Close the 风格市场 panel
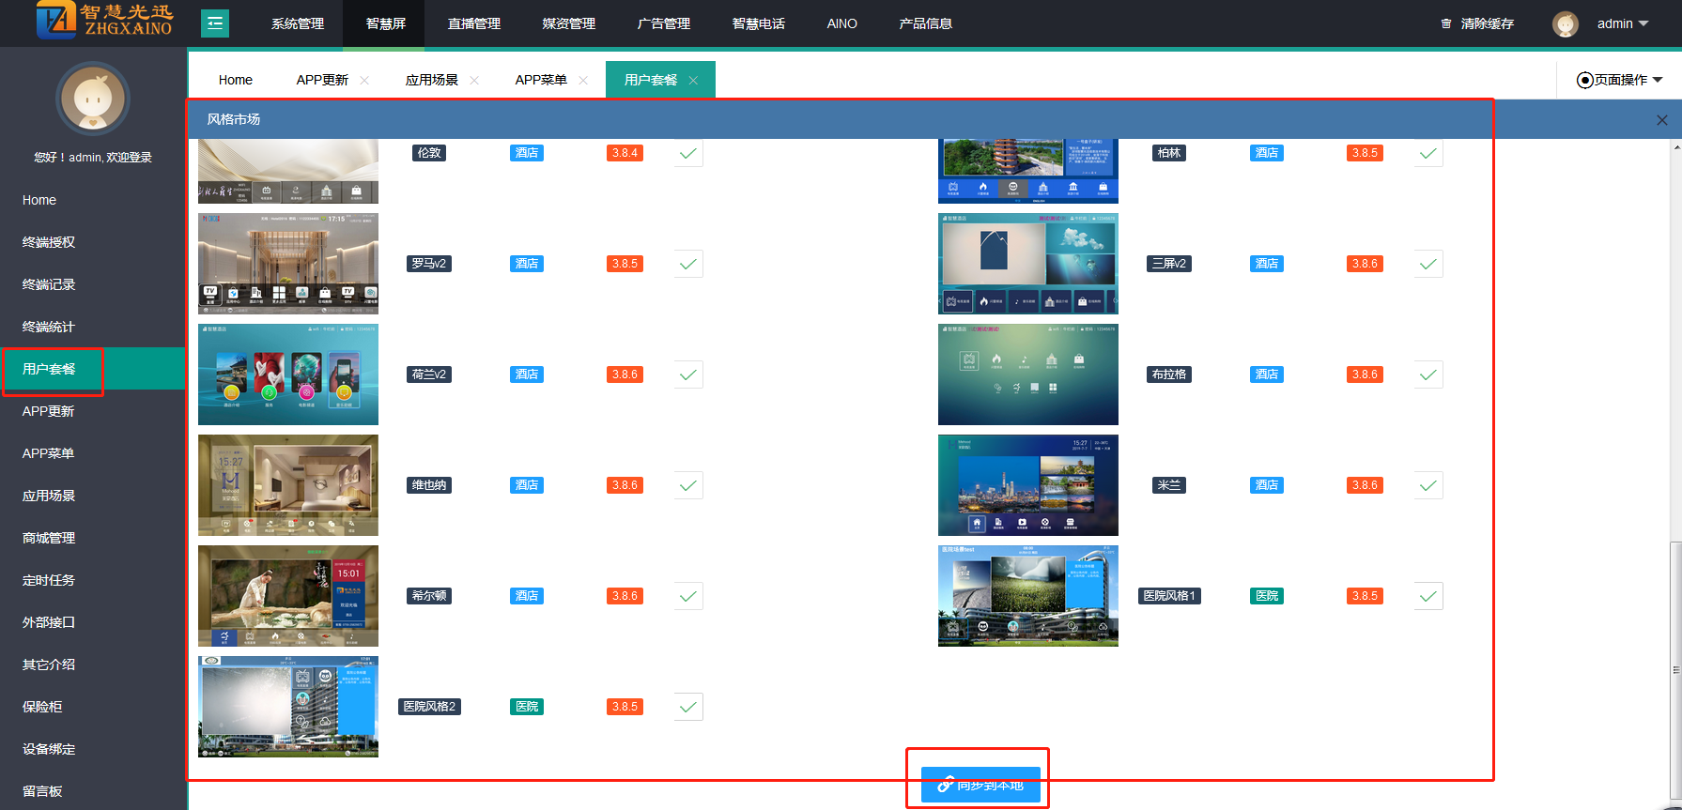 click(x=1661, y=120)
